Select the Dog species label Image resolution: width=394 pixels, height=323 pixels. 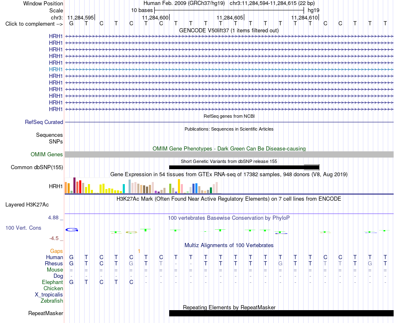[x=58, y=276]
